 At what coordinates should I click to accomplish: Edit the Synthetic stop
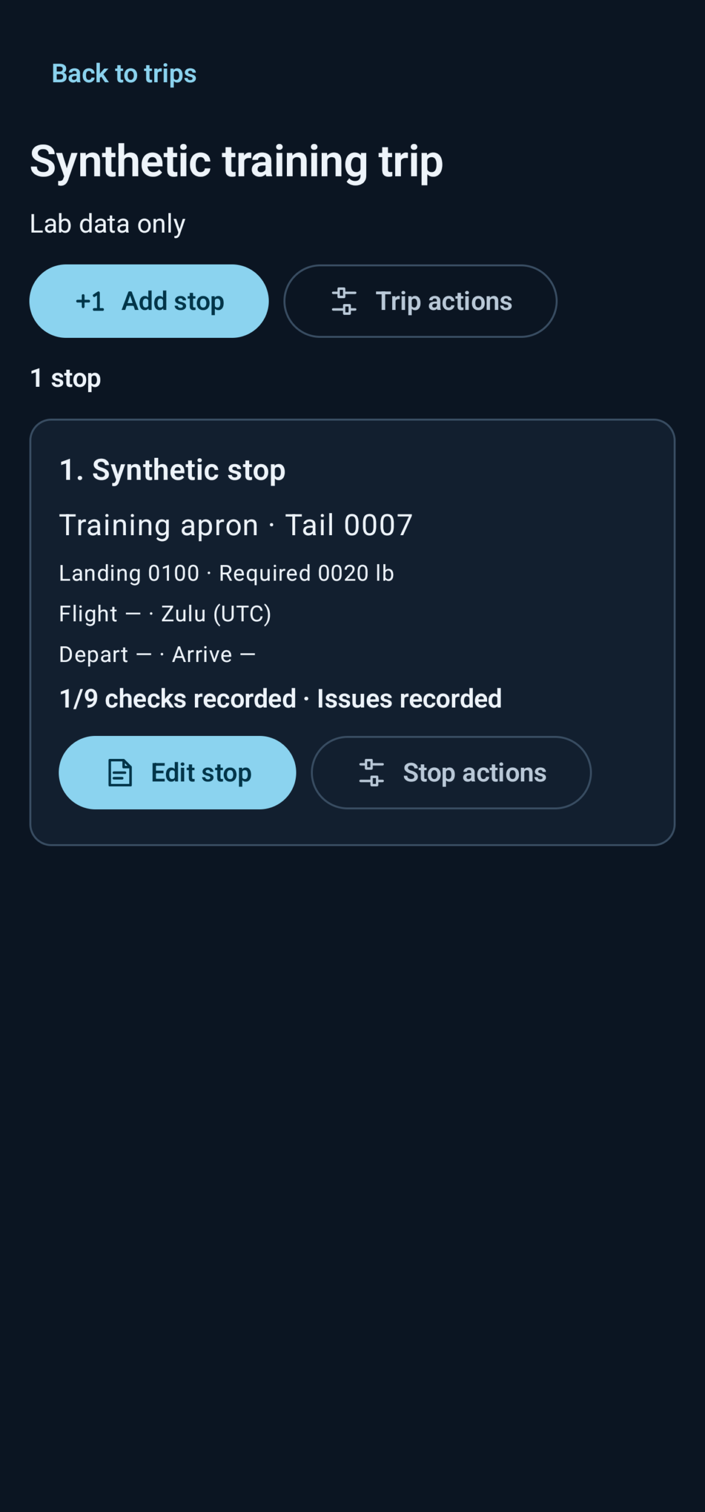[x=177, y=773]
